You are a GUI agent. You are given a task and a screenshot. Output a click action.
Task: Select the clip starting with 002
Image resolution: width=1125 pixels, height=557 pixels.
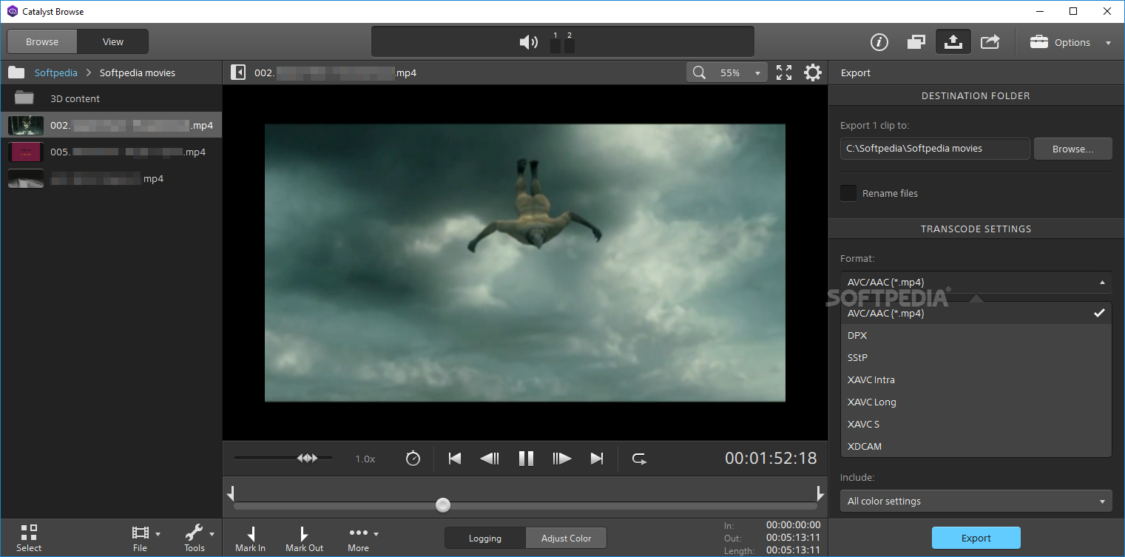[111, 125]
